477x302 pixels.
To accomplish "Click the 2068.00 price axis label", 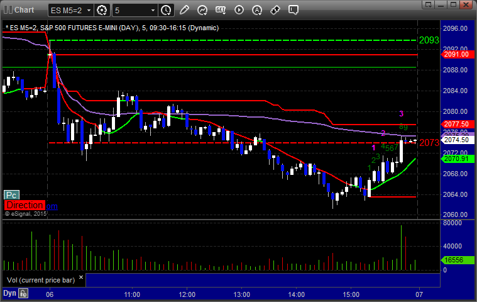I will 456,174.
